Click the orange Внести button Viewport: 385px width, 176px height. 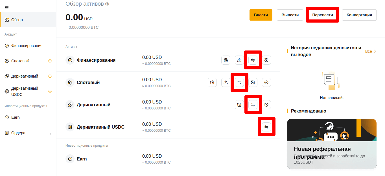(x=261, y=15)
